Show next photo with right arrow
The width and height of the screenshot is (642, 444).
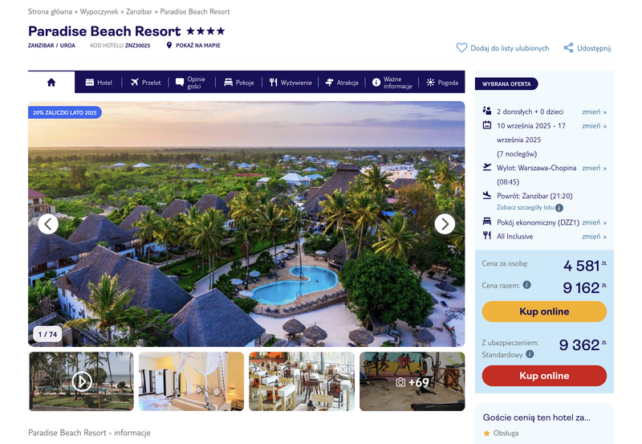[445, 224]
